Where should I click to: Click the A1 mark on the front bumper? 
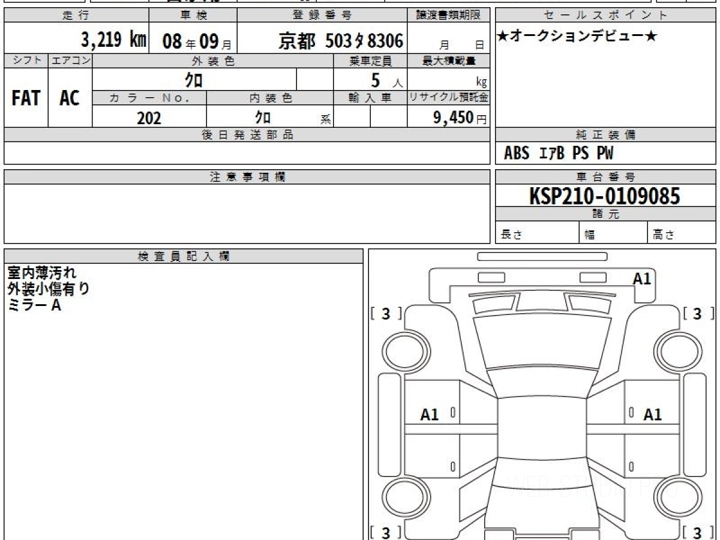[x=641, y=279]
